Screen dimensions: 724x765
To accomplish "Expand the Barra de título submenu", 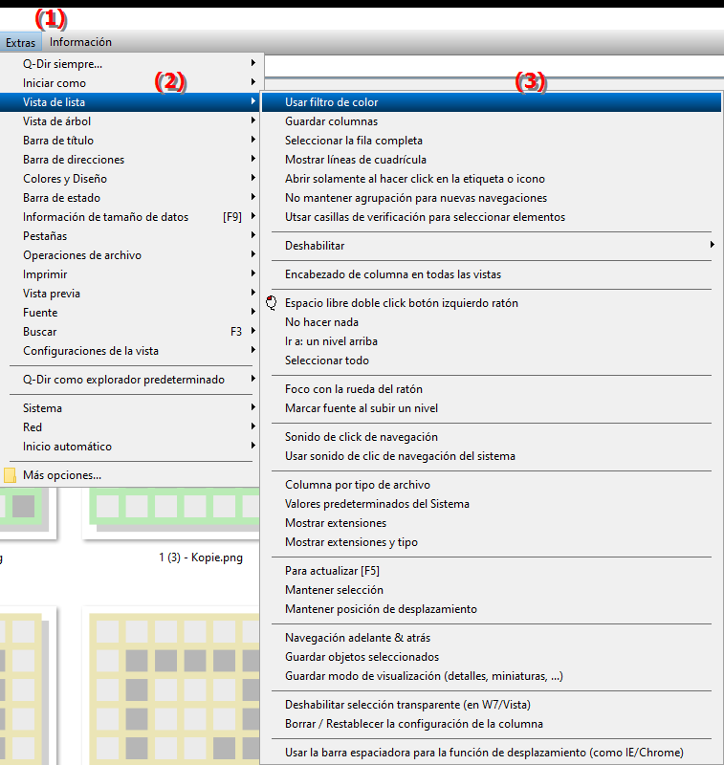I will pos(131,141).
